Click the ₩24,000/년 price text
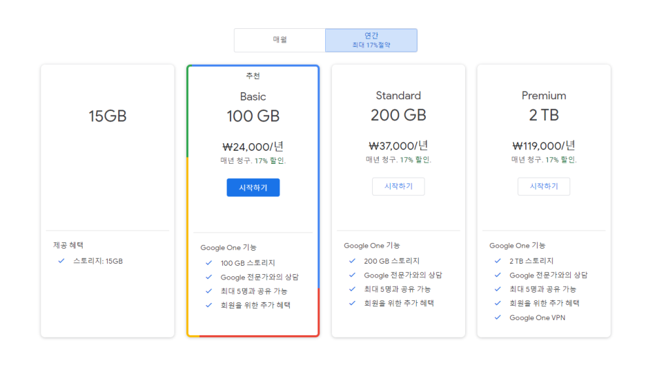The image size is (646, 367). click(x=253, y=147)
